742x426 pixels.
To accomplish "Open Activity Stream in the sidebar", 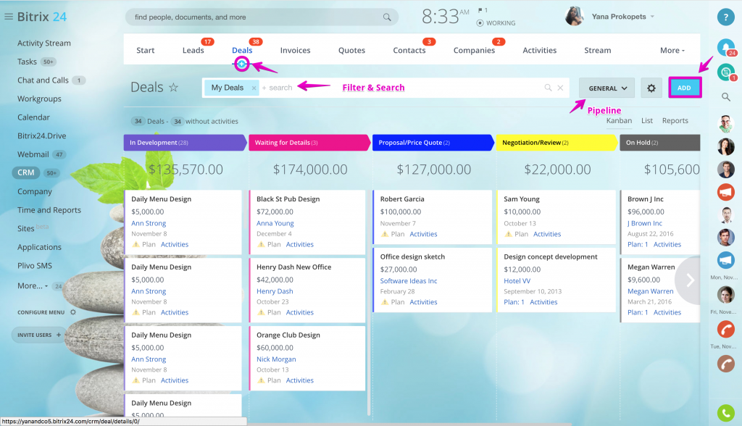I will [44, 43].
